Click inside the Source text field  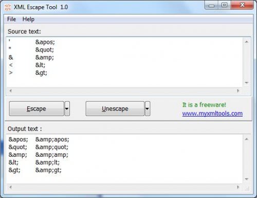pos(124,62)
